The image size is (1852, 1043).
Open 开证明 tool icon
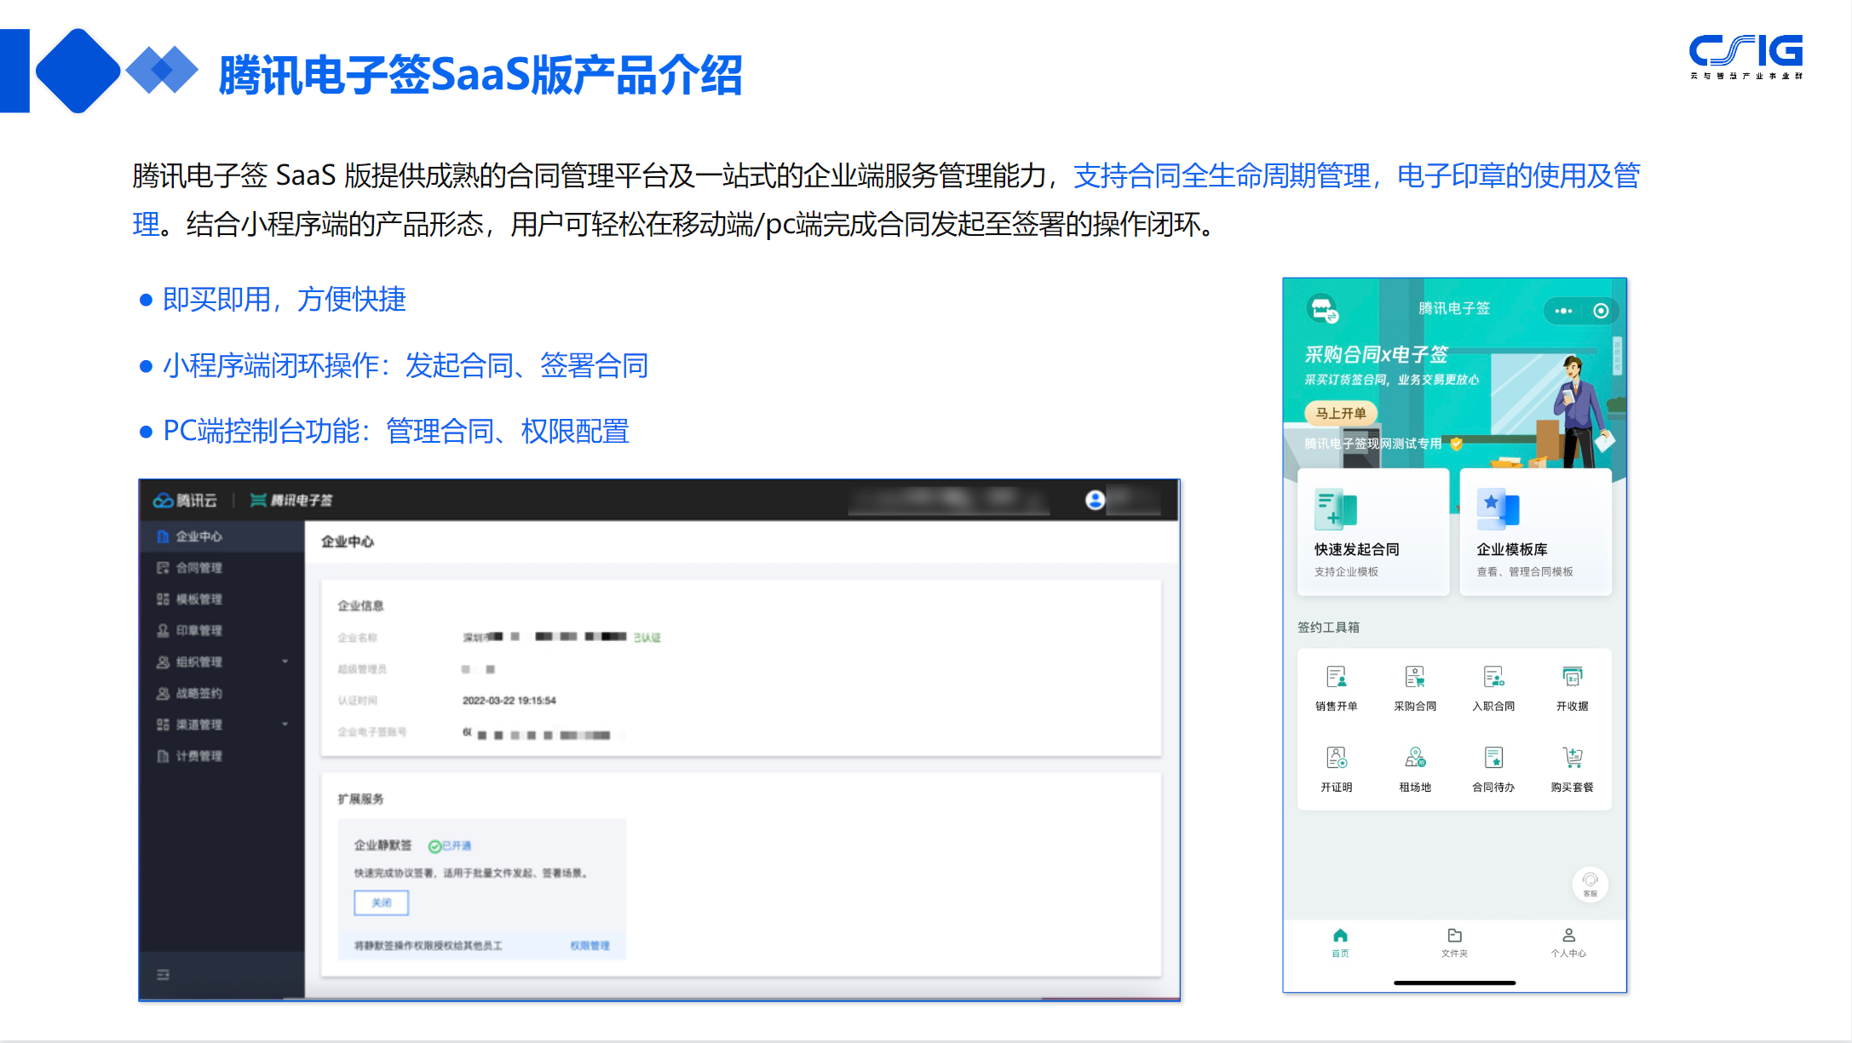[x=1336, y=758]
